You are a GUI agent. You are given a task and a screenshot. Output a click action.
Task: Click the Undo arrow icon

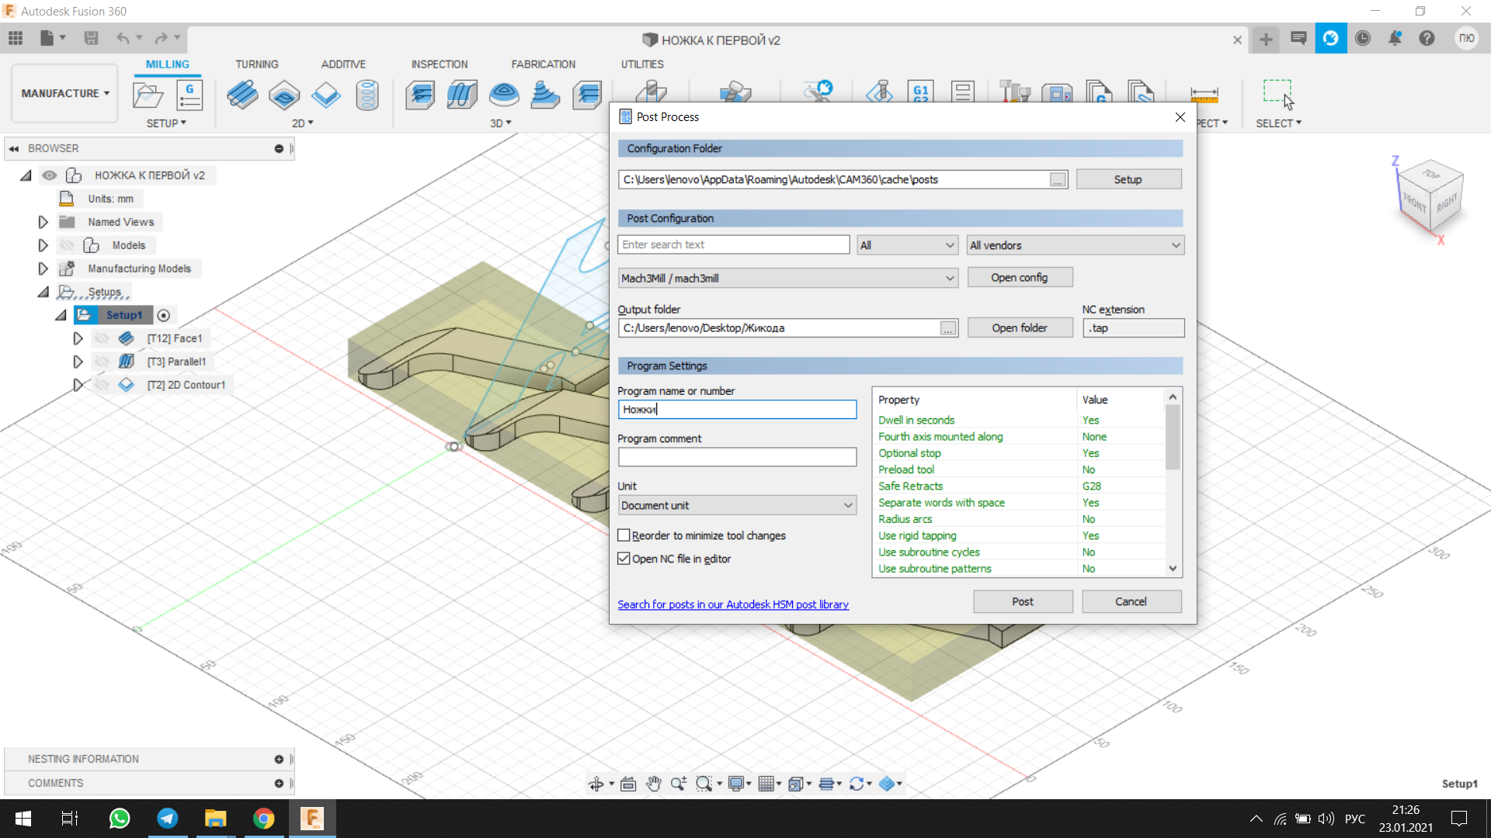[123, 38]
